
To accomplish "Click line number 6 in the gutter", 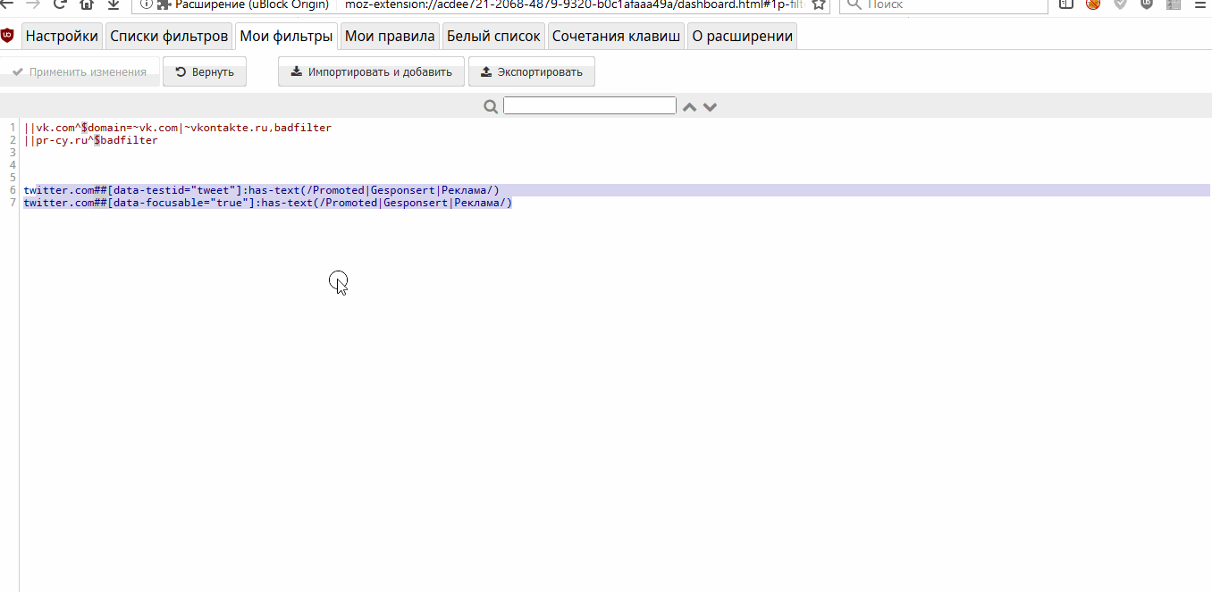I will (x=13, y=190).
